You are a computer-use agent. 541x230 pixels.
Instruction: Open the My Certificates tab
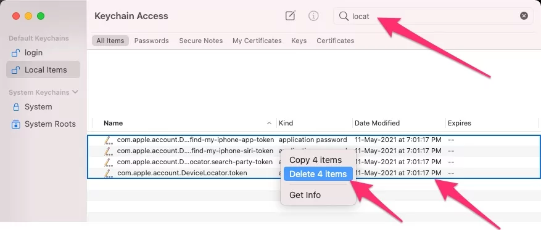click(x=257, y=41)
